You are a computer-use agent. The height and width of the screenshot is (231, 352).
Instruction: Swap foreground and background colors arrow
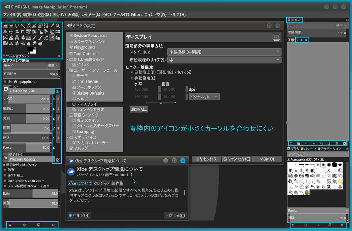pyautogui.click(x=35, y=47)
